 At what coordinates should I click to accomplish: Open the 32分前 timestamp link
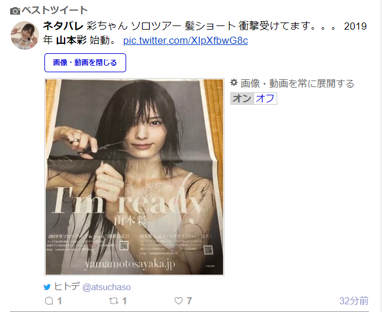(354, 301)
